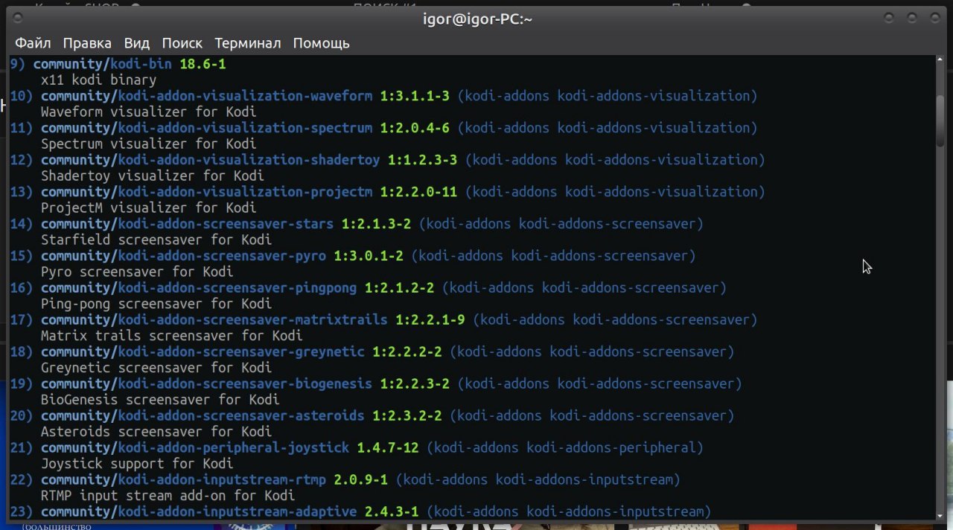Click version 2.4.3-1 of adaptive addon
Viewport: 953px width, 530px height.
[x=392, y=511]
